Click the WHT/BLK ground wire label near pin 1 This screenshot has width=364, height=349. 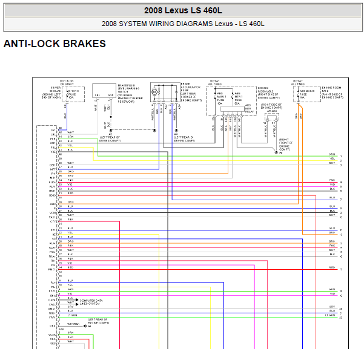[x=73, y=324]
